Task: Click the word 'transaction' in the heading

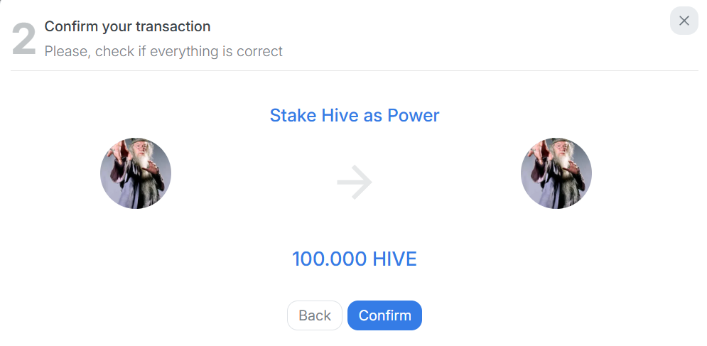Action: tap(173, 26)
